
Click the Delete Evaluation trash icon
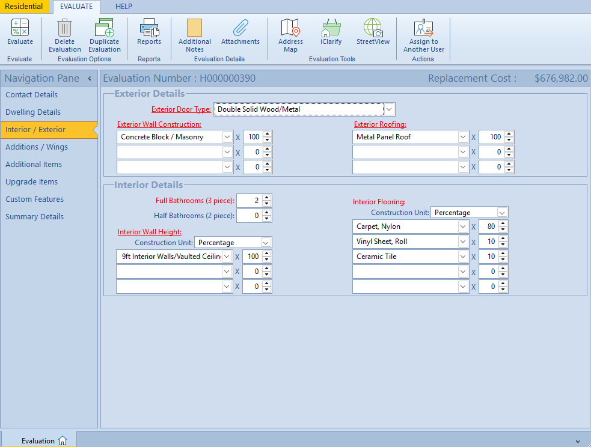[64, 28]
